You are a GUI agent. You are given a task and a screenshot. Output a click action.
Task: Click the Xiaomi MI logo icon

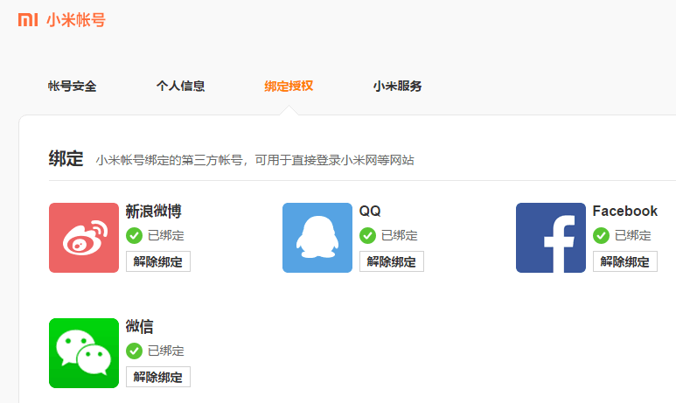[x=28, y=20]
